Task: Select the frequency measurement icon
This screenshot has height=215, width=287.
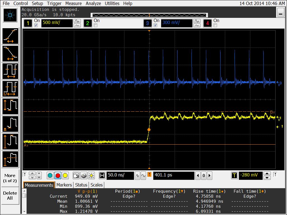Action: 10,89
